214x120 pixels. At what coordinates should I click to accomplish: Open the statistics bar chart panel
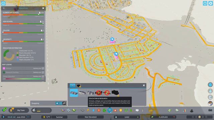[184, 110]
